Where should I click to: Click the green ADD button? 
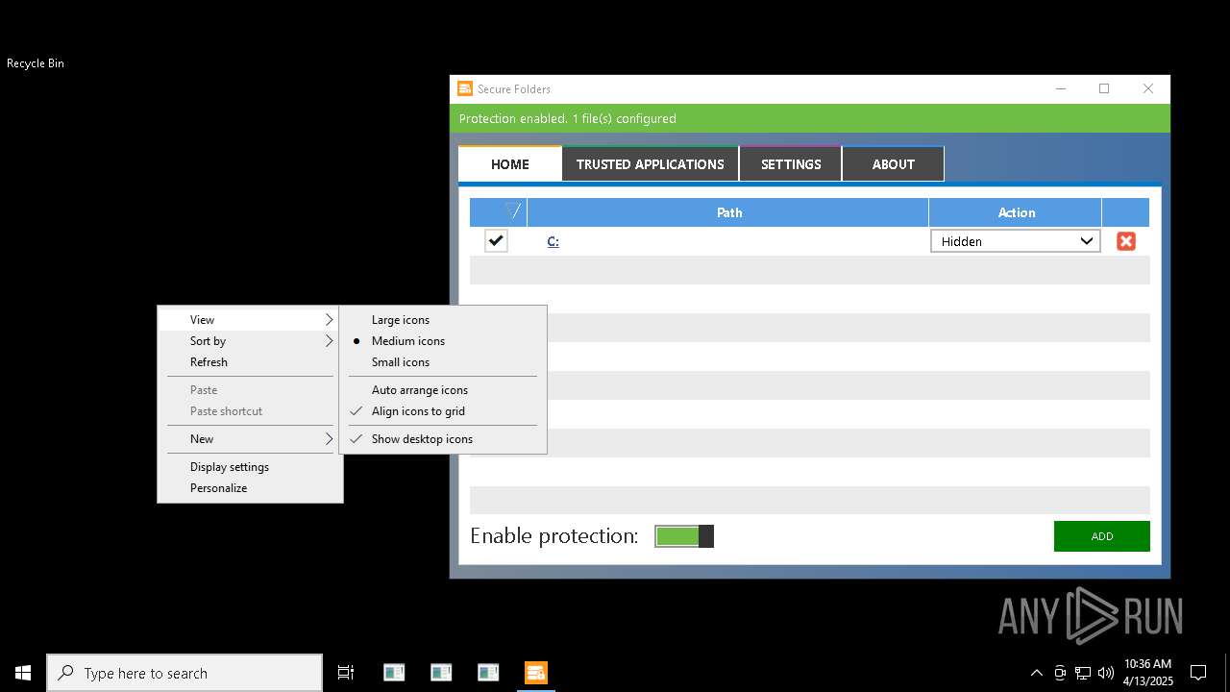tap(1102, 536)
